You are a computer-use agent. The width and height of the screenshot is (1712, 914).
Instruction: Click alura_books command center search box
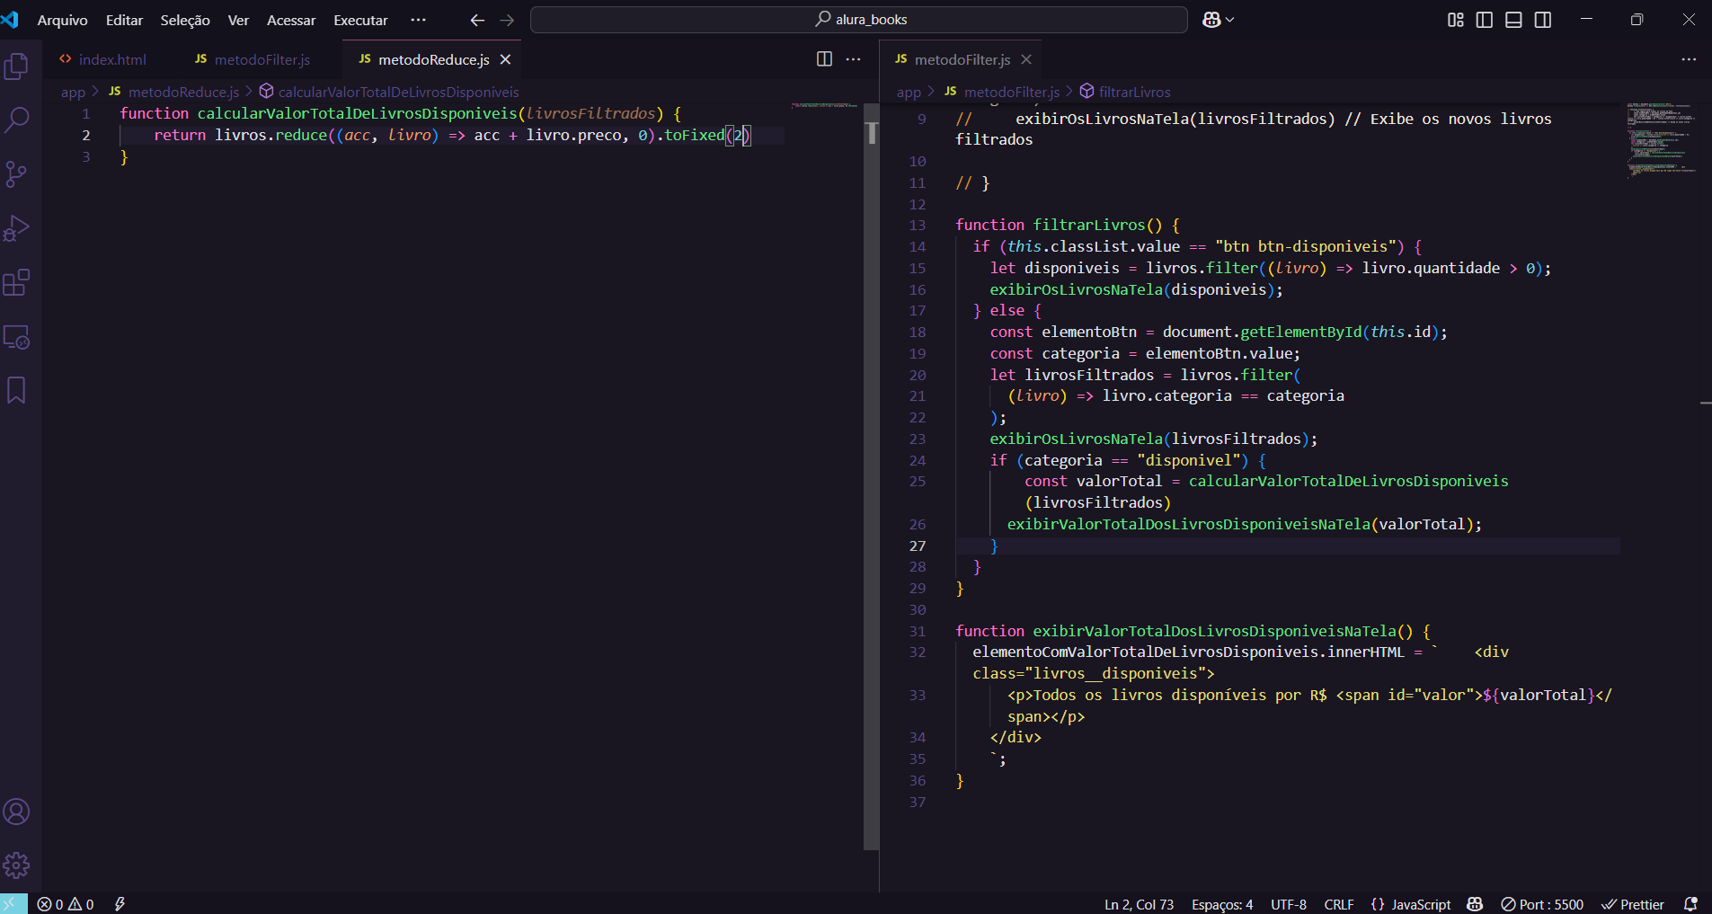pyautogui.click(x=859, y=20)
